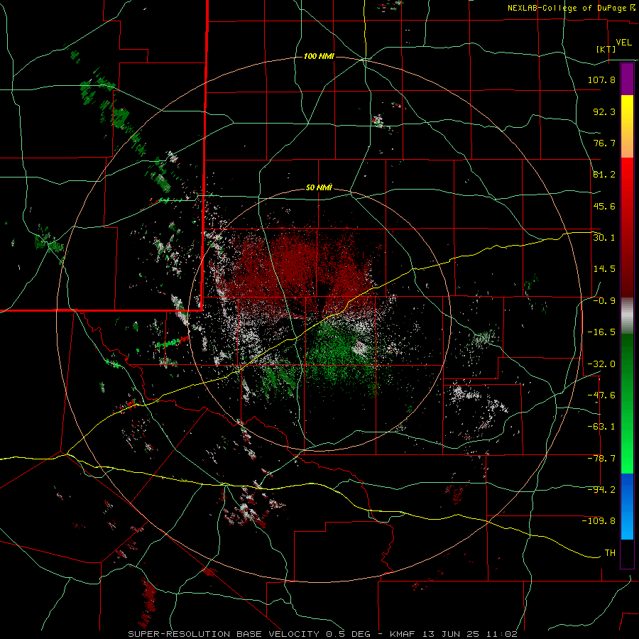Click the -0.9 legend value

[604, 301]
